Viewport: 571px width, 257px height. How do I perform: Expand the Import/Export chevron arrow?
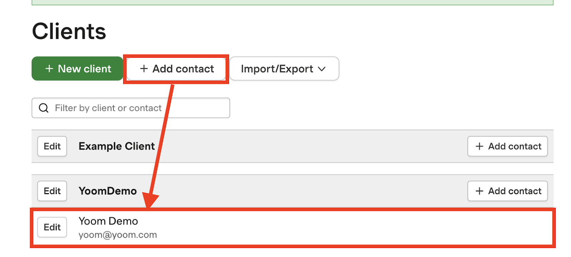tap(322, 69)
